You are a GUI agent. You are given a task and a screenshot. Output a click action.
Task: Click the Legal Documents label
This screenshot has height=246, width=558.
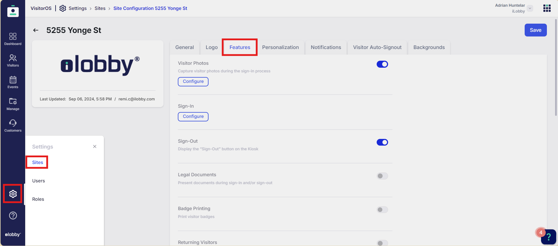[197, 175]
